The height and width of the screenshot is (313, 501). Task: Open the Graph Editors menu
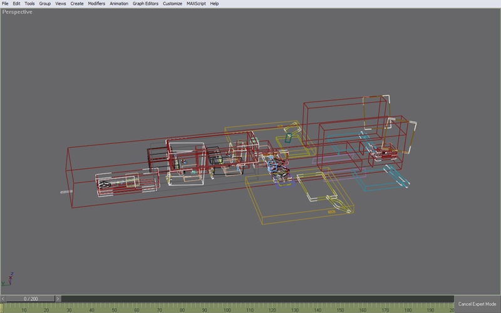click(146, 3)
